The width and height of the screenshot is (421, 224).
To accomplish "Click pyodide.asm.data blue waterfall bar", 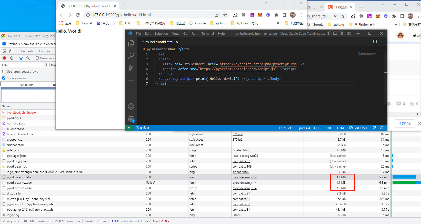I will click(404, 177).
